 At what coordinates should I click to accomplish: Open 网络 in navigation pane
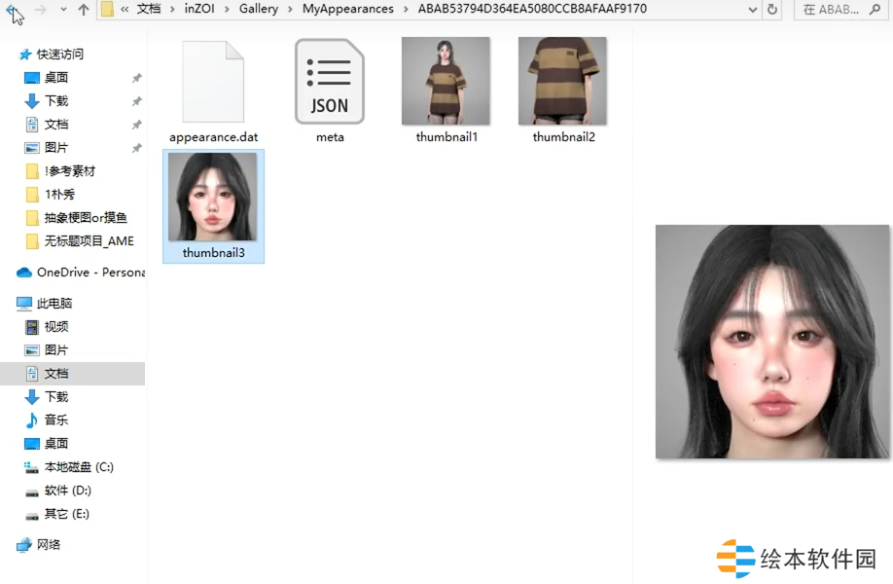[48, 545]
